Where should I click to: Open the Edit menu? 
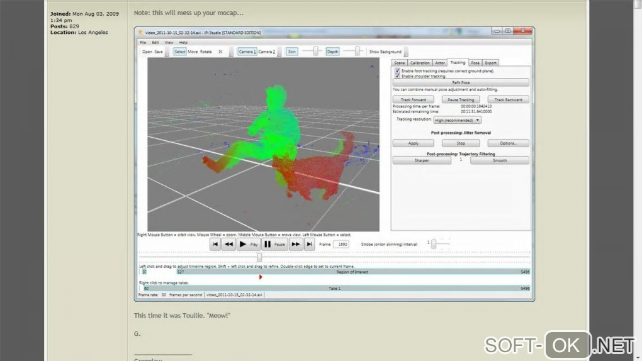(155, 43)
